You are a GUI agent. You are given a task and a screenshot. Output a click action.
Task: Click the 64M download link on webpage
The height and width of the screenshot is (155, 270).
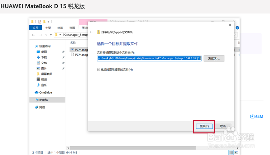(256, 117)
